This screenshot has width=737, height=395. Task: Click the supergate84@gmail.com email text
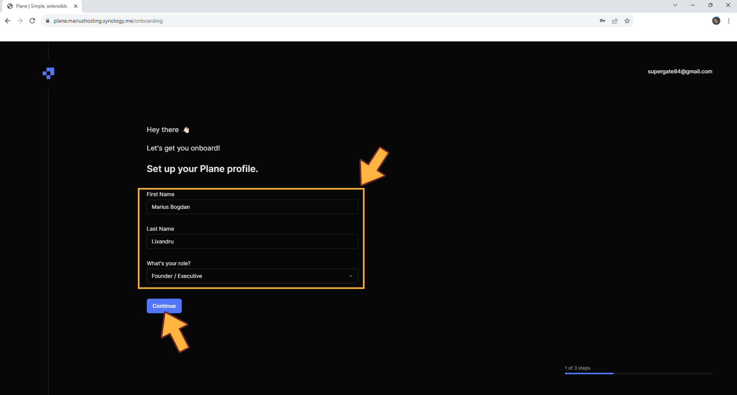680,71
